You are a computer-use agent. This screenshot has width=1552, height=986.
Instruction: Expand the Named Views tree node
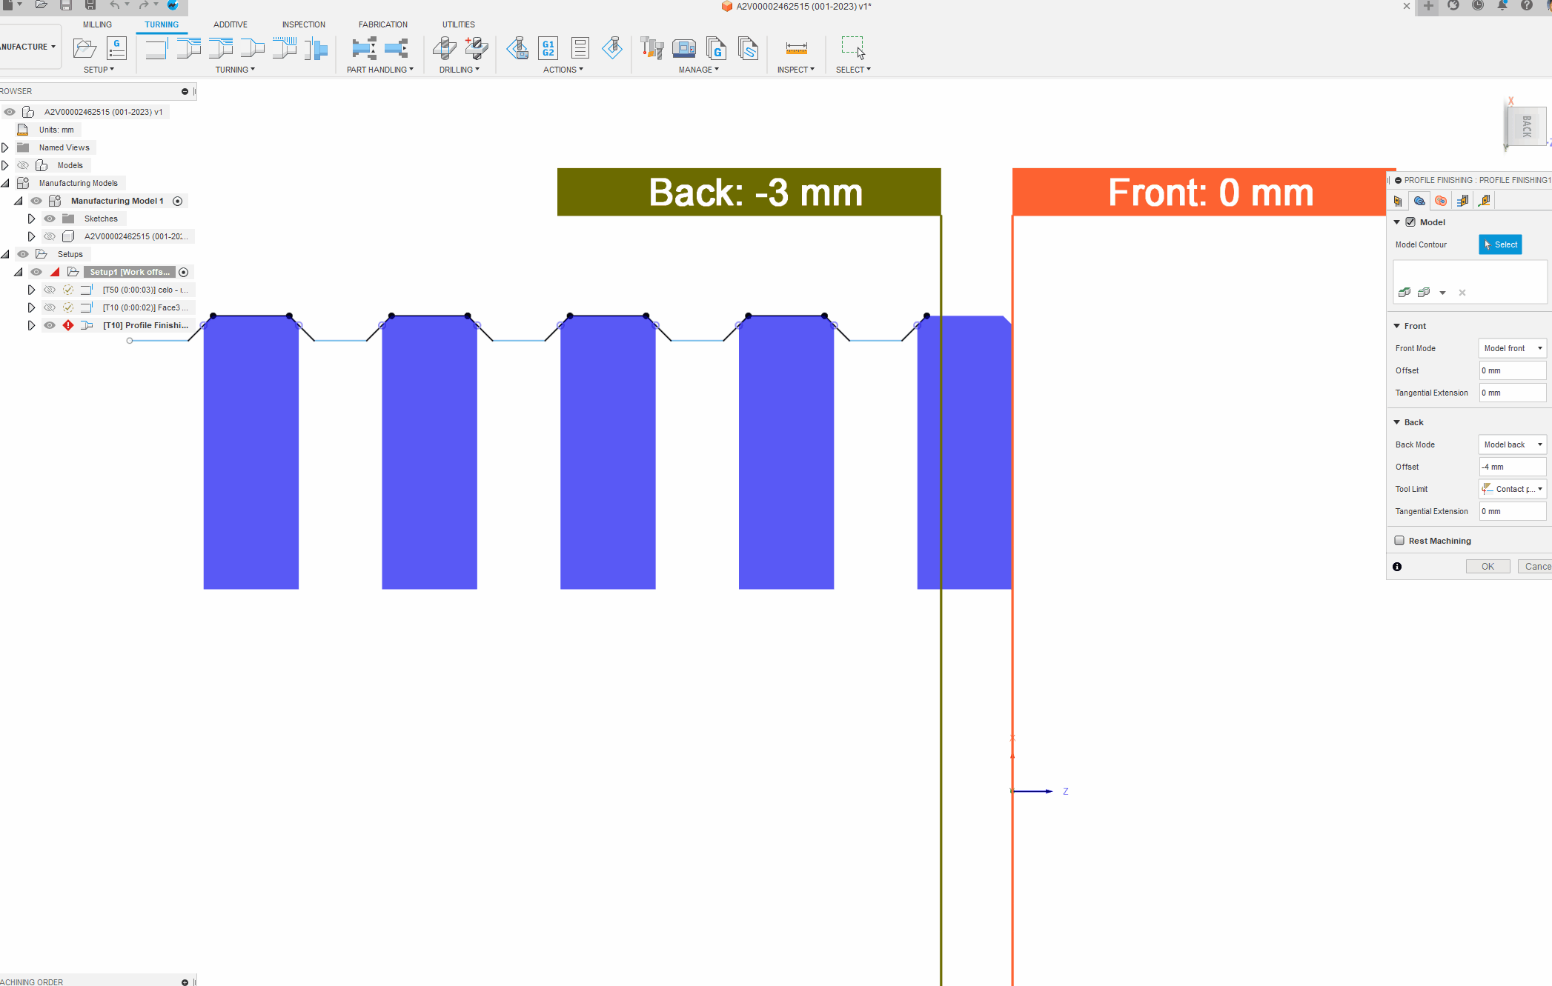pyautogui.click(x=5, y=147)
